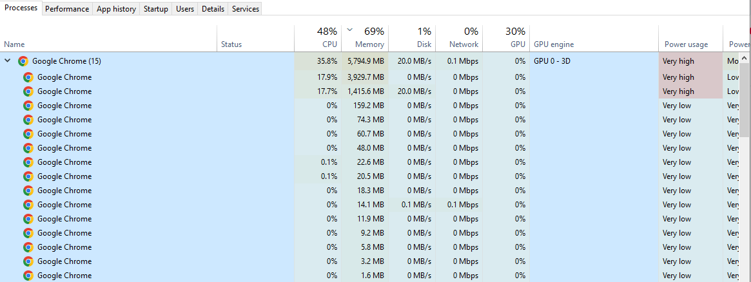
Task: Open the Services tab
Action: tap(246, 9)
